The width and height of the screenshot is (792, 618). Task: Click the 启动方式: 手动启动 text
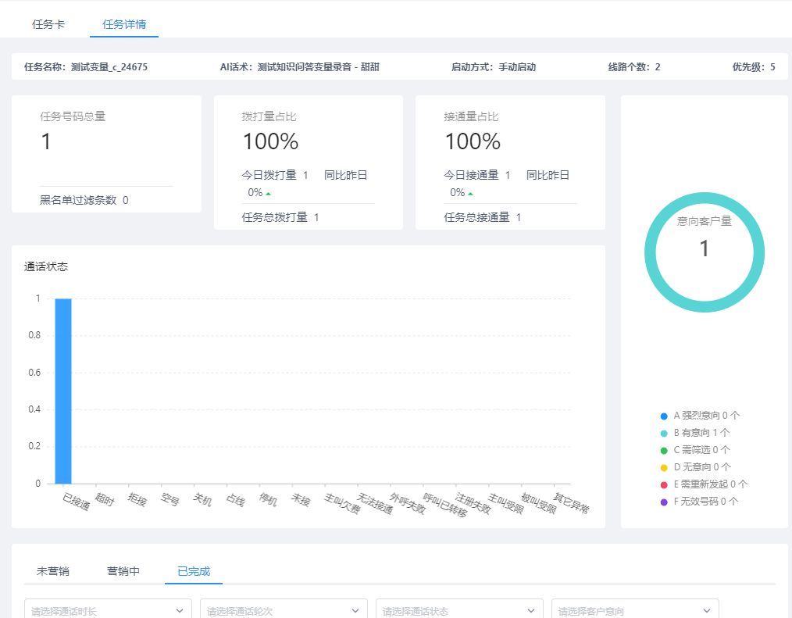tap(494, 66)
